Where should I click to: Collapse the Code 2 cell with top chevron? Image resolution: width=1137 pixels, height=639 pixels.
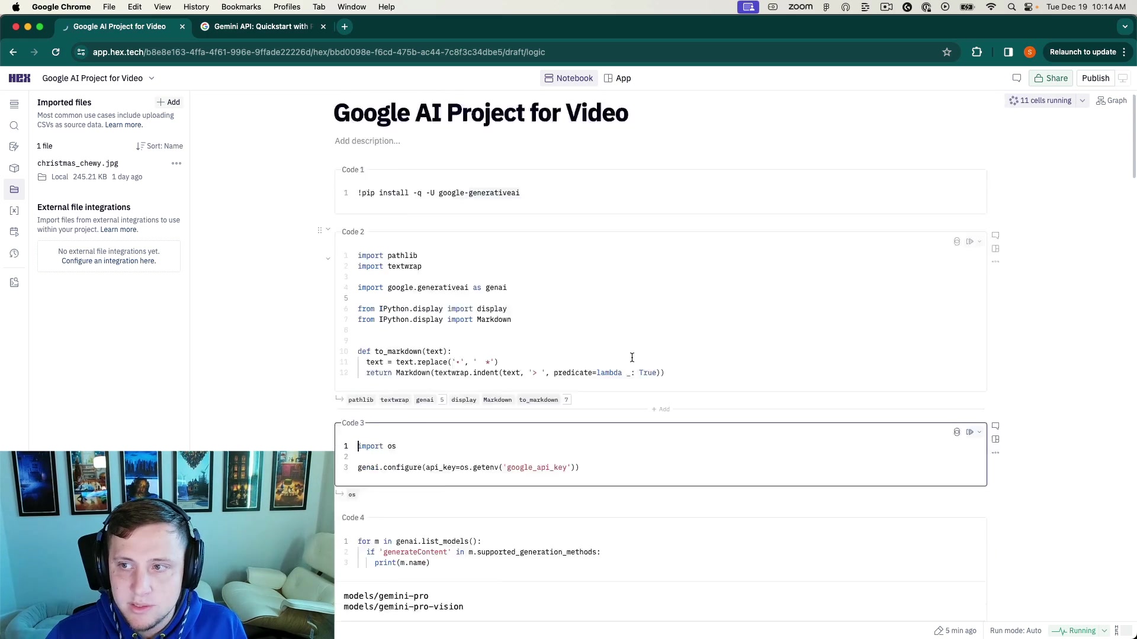coord(328,229)
